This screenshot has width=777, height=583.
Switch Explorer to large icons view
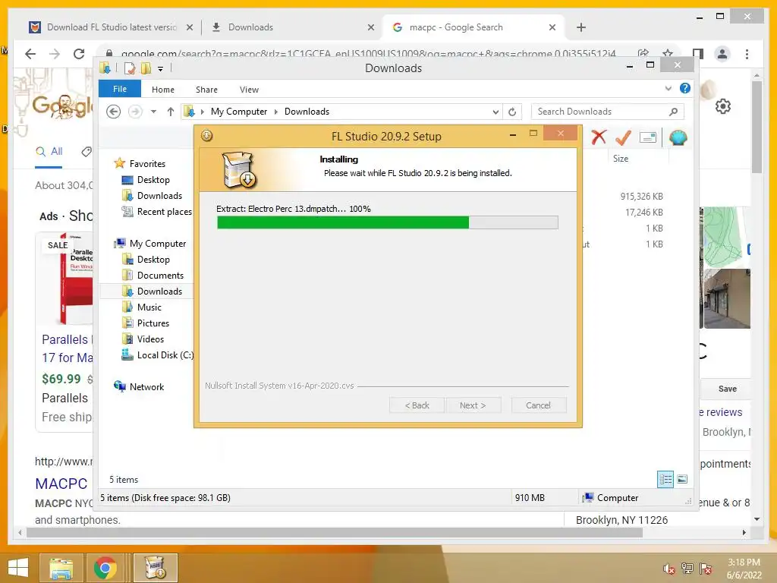tap(682, 479)
